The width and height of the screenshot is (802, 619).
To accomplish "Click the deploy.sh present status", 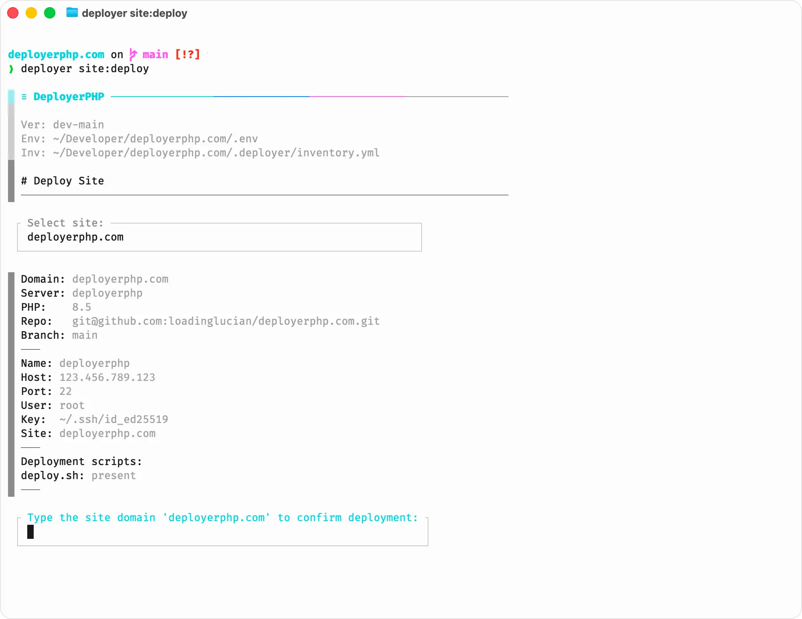I will [x=113, y=475].
